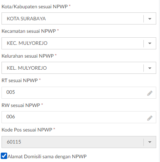Click the Kecamatan sesuai NPWP label
This screenshot has width=160, height=162.
click(x=29, y=31)
